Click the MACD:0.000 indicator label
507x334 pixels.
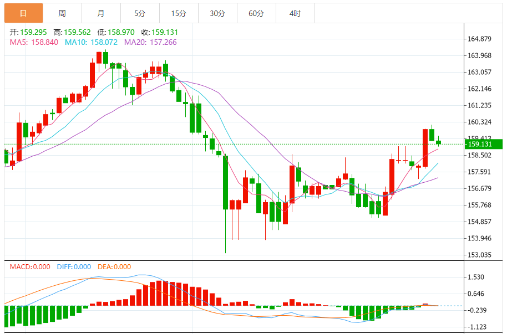coord(30,267)
